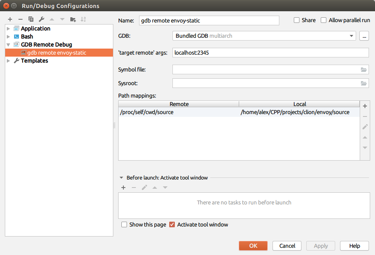Add a new run configuration
Image resolution: width=375 pixels, height=255 pixels.
tap(10, 19)
